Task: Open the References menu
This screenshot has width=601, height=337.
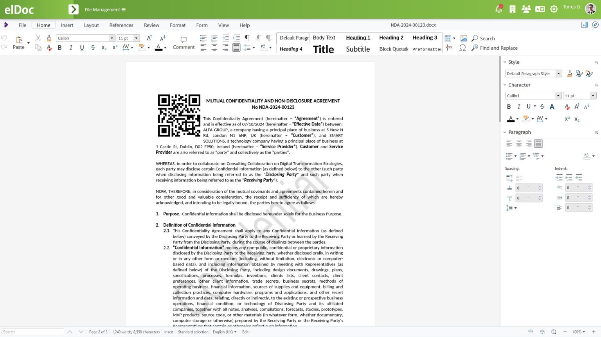Action: click(x=121, y=25)
